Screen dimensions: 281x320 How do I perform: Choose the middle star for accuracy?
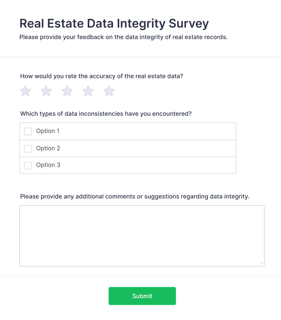pos(67,91)
